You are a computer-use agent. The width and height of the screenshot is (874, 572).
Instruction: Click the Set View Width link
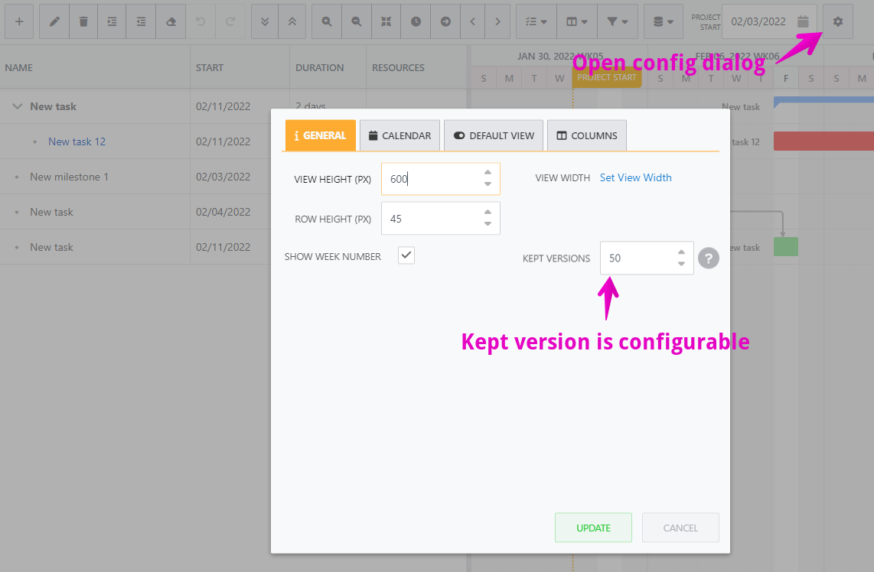tap(635, 177)
